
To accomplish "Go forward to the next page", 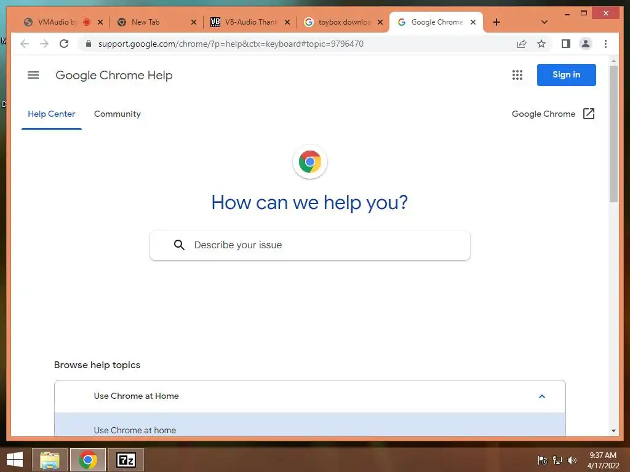I will (x=44, y=44).
